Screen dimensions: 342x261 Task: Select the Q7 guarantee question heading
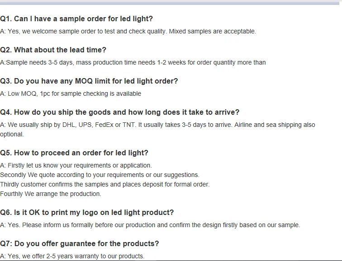tap(80, 243)
